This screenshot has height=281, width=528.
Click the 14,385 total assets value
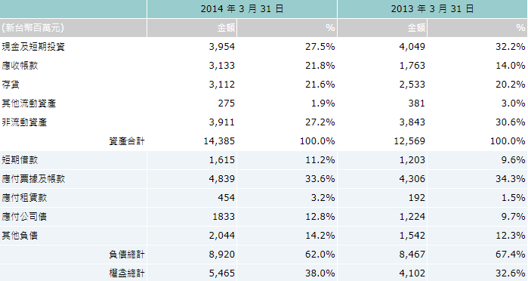tap(219, 140)
